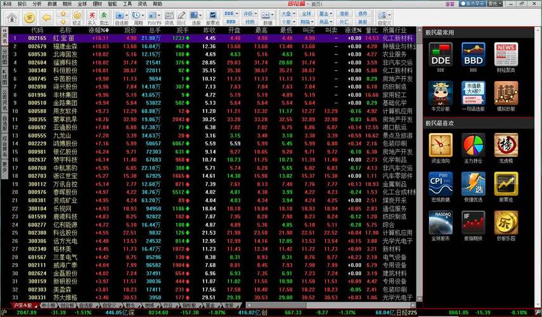The height and width of the screenshot is (317, 542).
Task: Open the 一句话选股 tile
Action: click(x=473, y=93)
